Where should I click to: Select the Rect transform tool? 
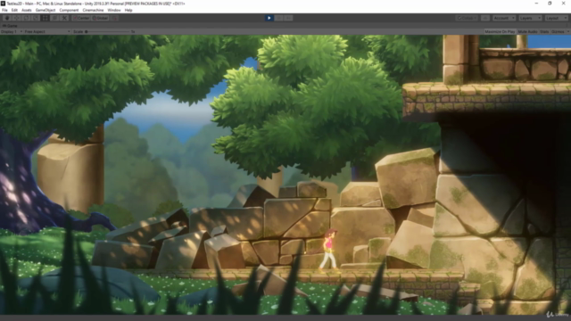coord(45,18)
